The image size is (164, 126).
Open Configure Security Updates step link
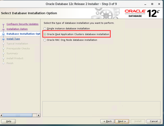tap(22, 24)
